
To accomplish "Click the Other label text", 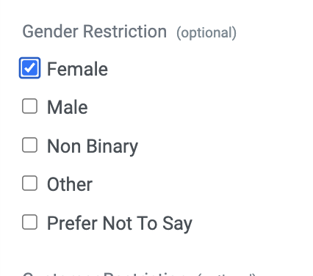I will click(70, 184).
